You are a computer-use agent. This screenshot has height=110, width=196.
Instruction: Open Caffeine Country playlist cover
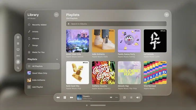pyautogui.click(x=103, y=73)
